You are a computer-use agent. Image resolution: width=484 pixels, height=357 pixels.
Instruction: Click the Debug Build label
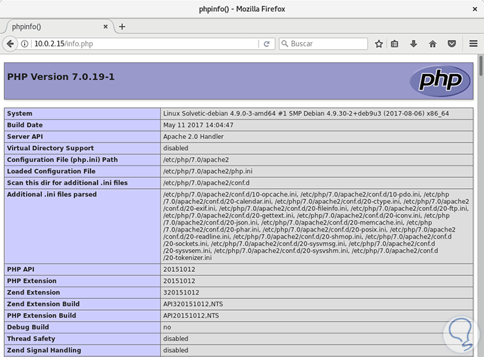(28, 327)
